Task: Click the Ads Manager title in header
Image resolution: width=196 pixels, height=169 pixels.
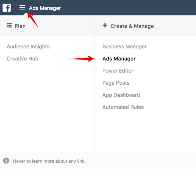Action: pyautogui.click(x=45, y=8)
